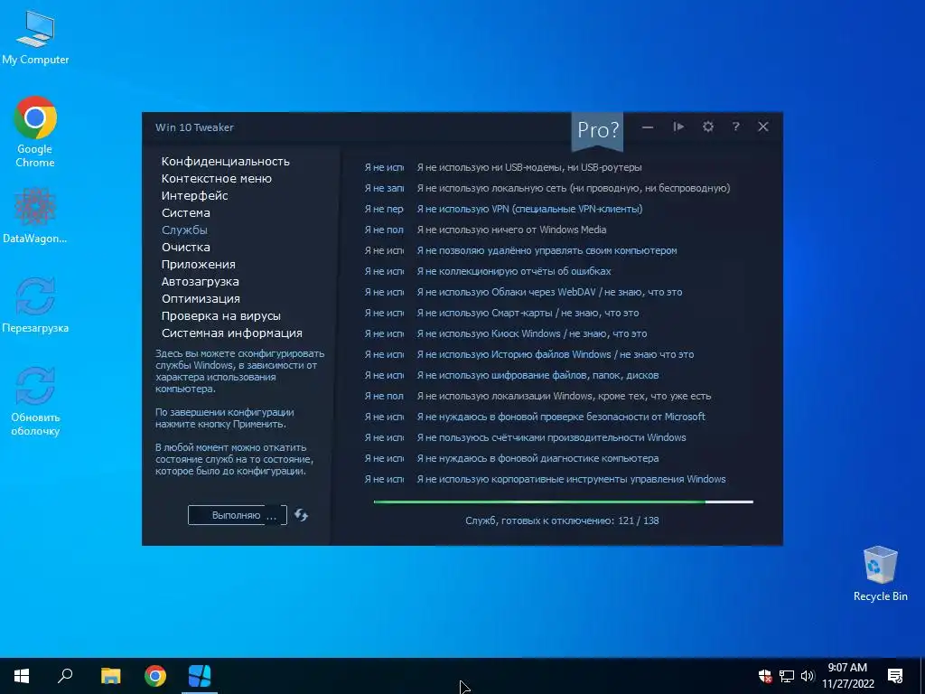
Task: Open My Computer desktop icon
Action: [x=35, y=38]
